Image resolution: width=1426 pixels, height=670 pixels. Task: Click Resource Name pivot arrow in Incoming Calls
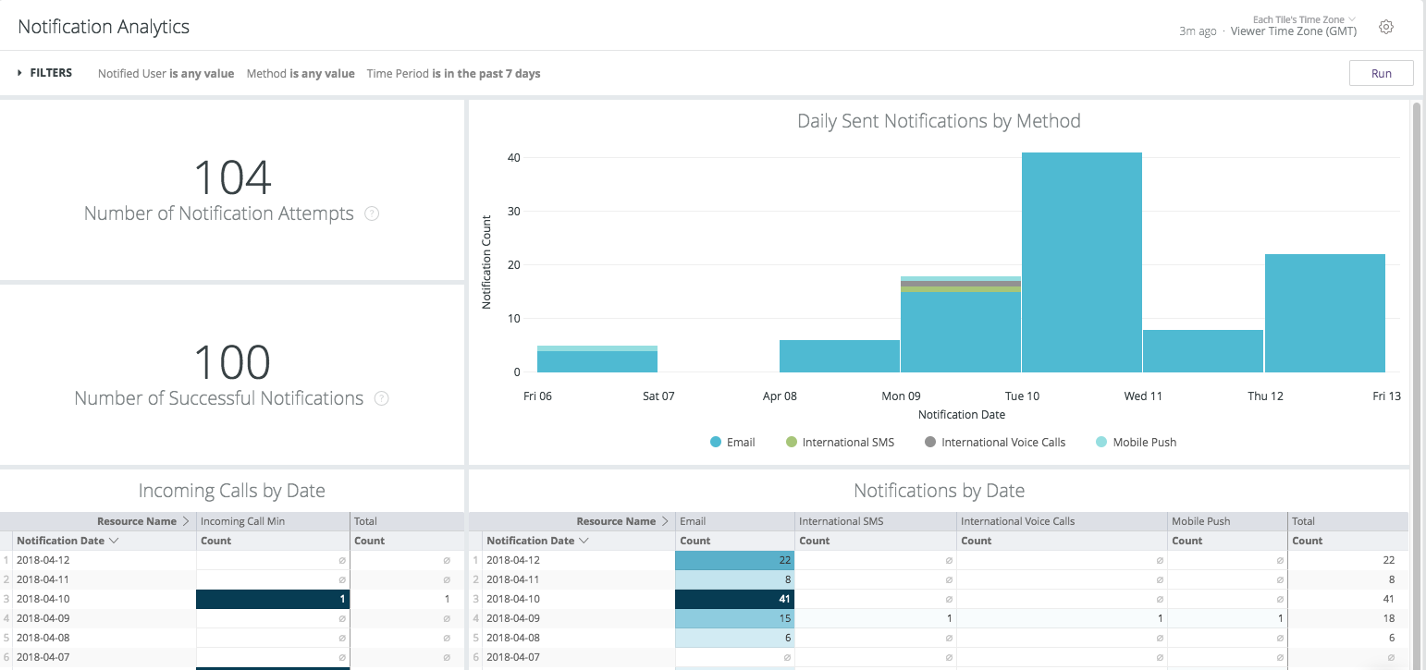point(186,521)
